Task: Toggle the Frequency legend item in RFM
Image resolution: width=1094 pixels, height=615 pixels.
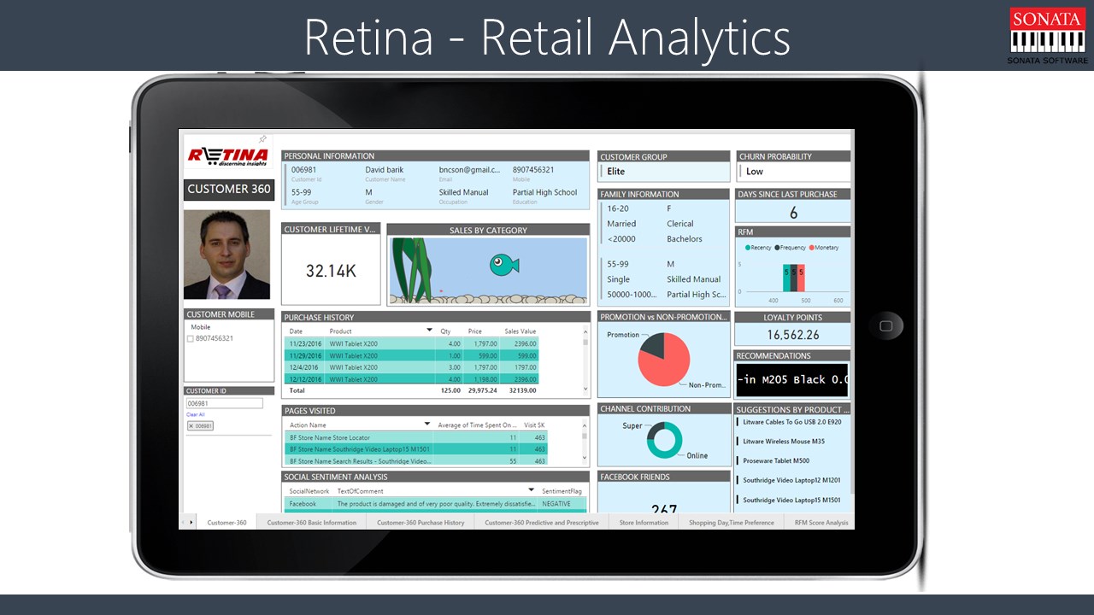Action: click(x=790, y=248)
